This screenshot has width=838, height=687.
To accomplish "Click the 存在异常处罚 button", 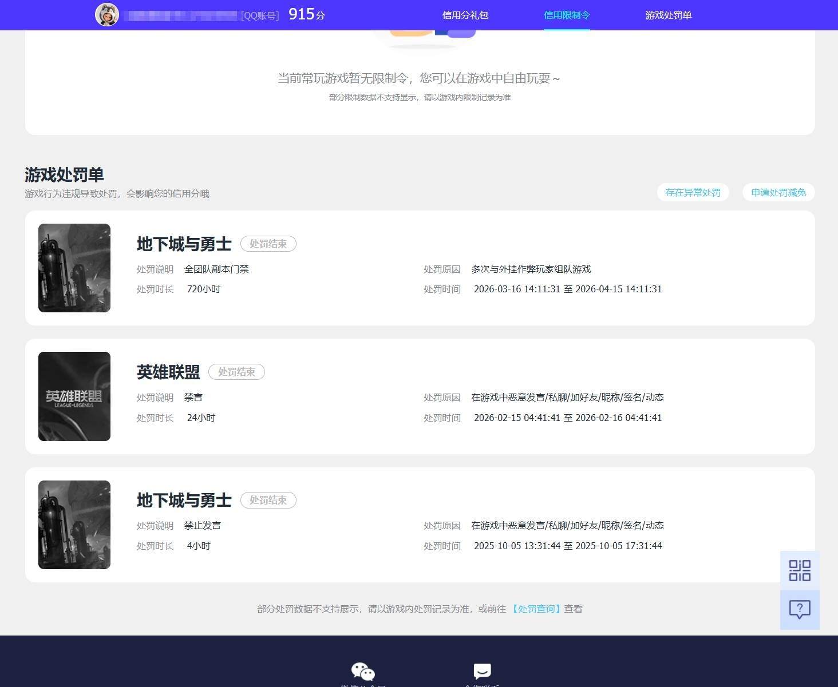I will pyautogui.click(x=693, y=193).
